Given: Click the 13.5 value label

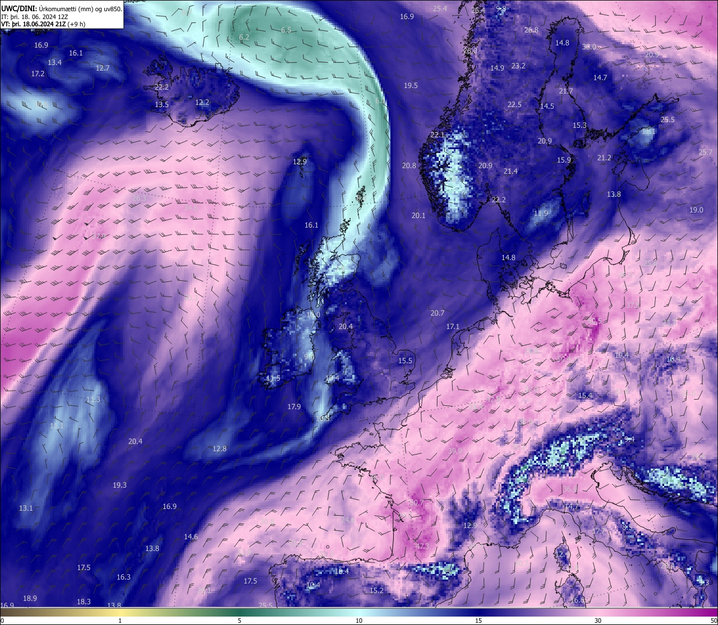Looking at the screenshot, I should click(162, 105).
